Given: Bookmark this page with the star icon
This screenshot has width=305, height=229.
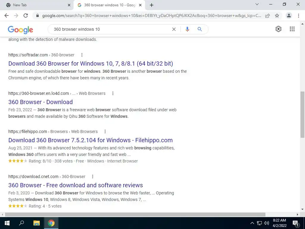Looking at the screenshot, I should coord(277,16).
